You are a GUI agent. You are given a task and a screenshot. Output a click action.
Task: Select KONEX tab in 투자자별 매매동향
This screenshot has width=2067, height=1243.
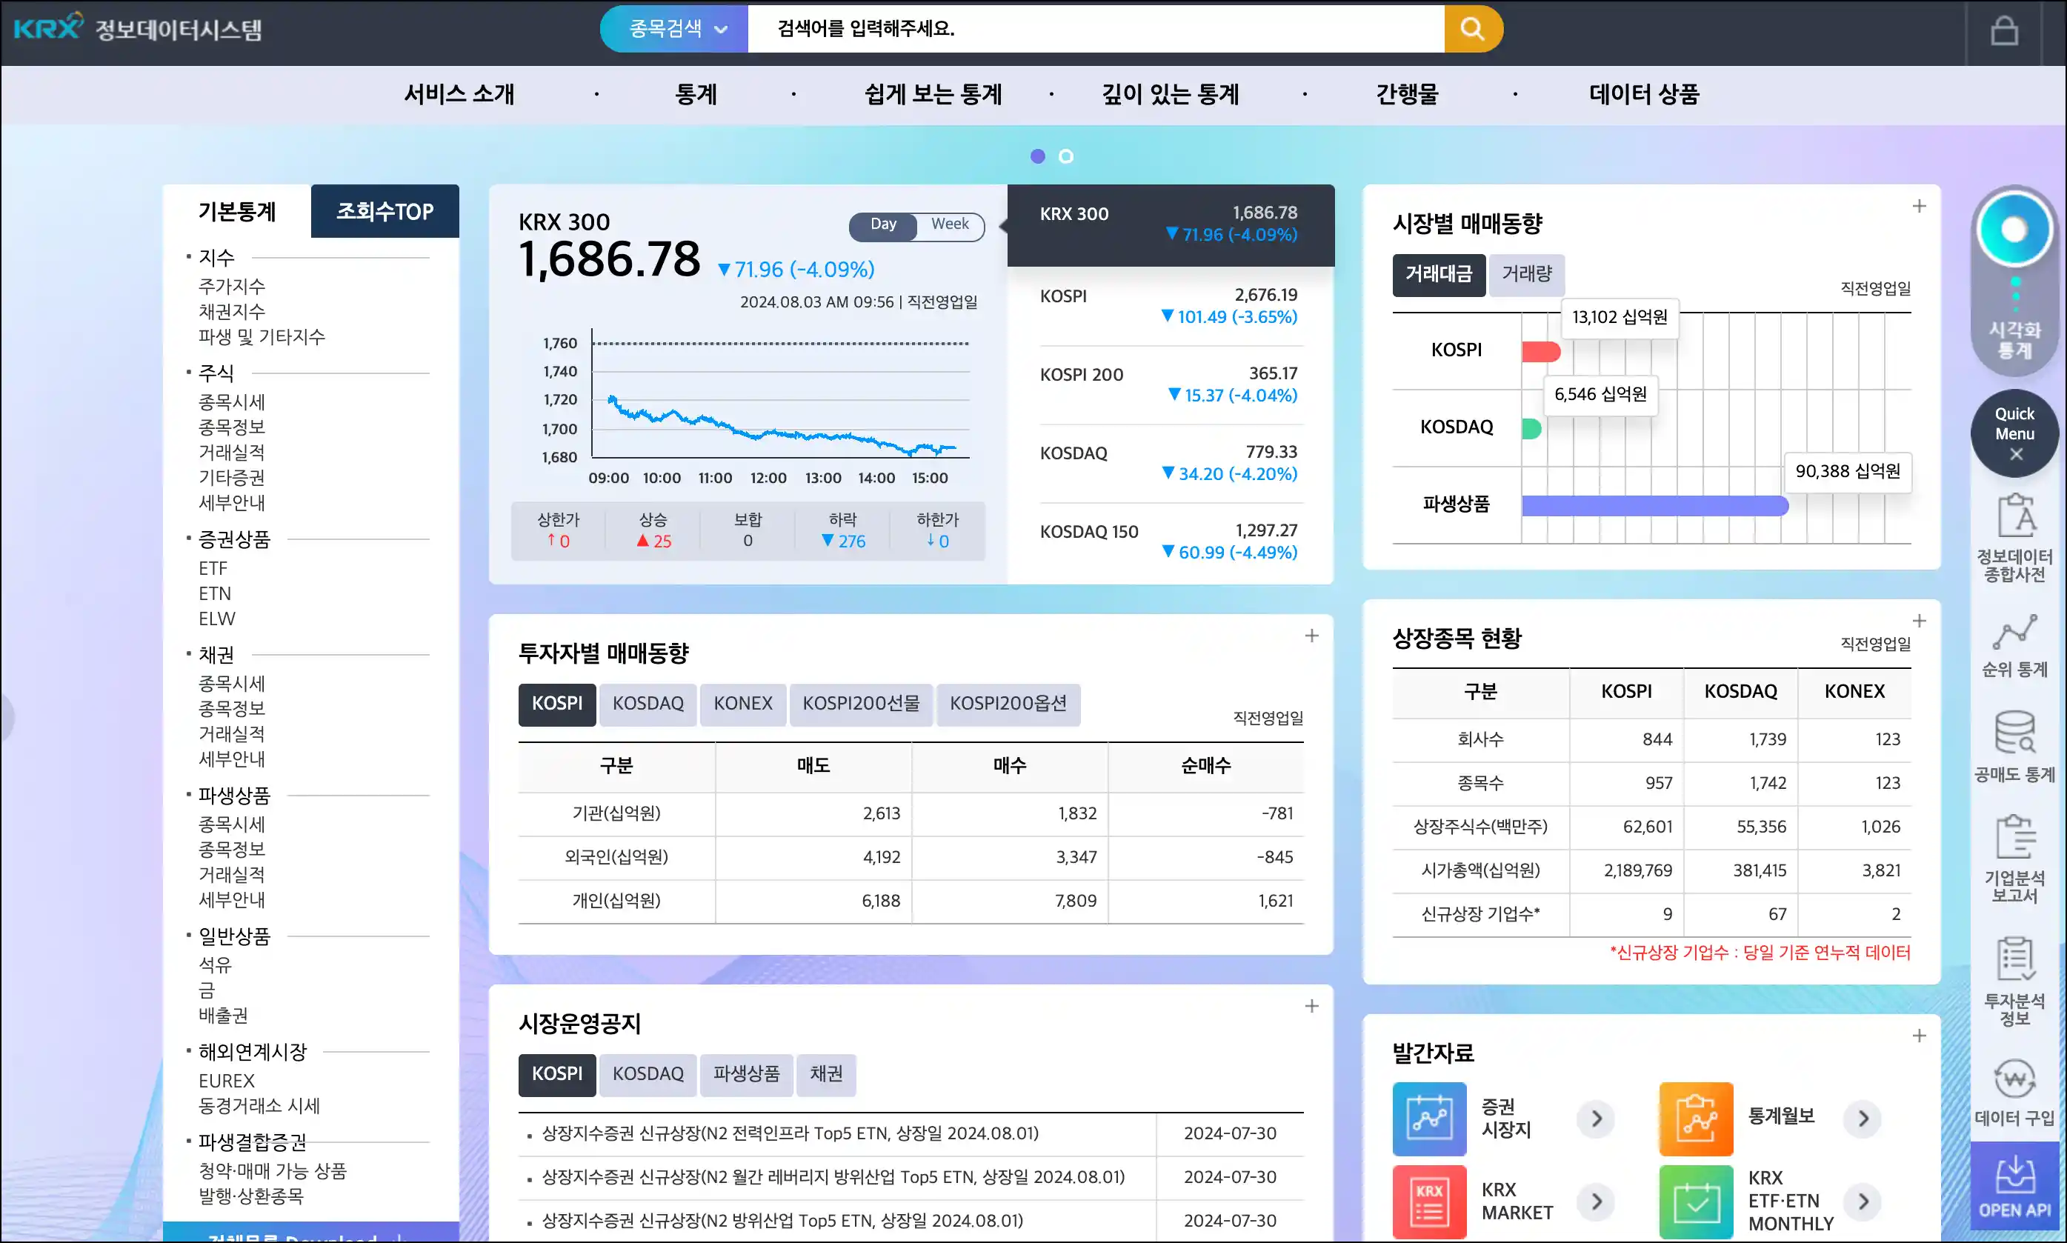click(742, 704)
